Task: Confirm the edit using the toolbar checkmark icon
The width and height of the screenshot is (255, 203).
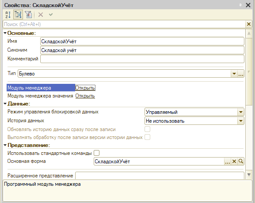Action: tap(51, 15)
